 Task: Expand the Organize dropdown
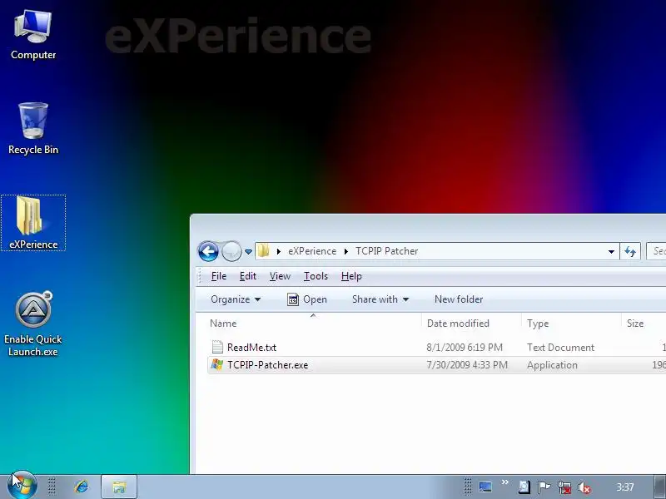tap(236, 299)
